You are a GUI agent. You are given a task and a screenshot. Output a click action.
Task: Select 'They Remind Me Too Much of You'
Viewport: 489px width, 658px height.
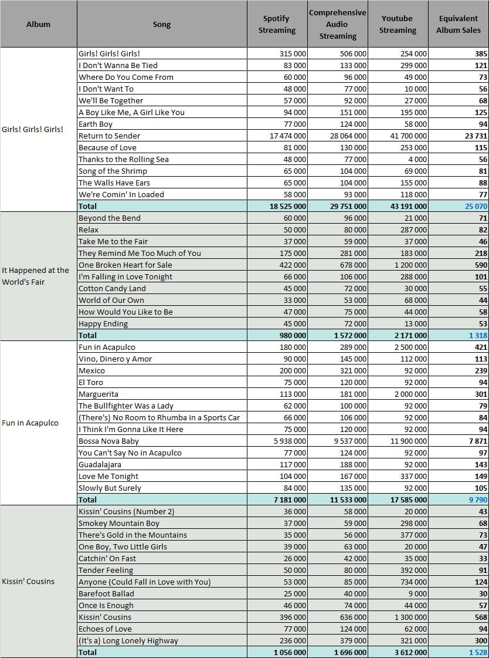[x=162, y=253]
